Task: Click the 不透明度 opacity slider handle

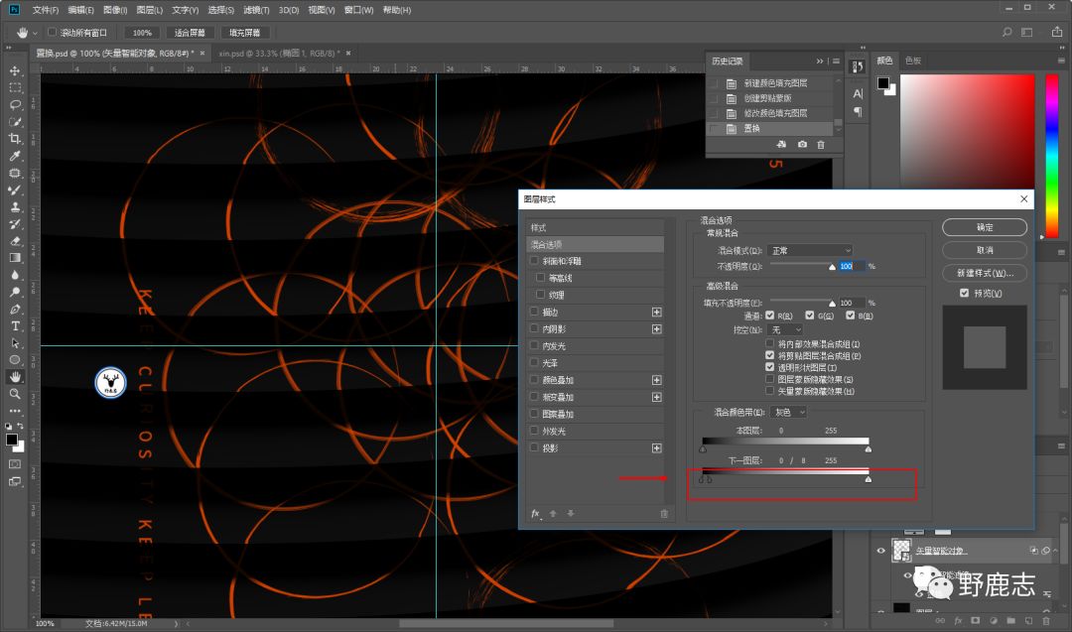Action: tap(832, 267)
